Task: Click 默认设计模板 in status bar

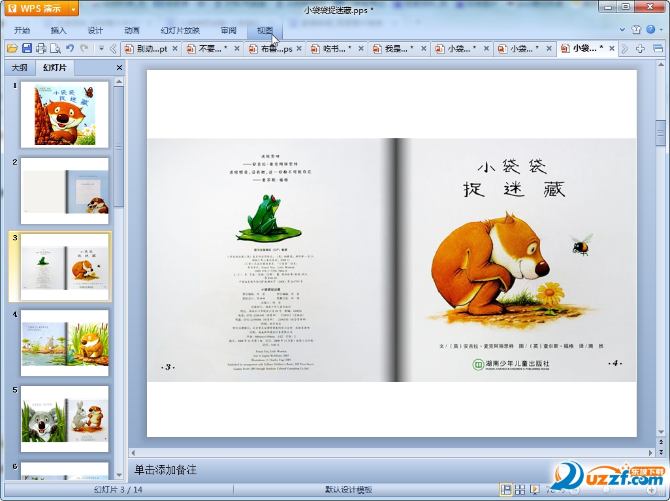Action: pyautogui.click(x=349, y=489)
